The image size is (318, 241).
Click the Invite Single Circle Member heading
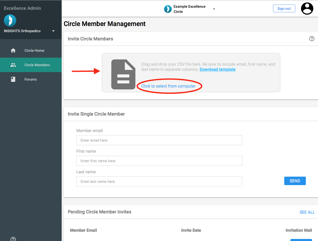coord(96,114)
